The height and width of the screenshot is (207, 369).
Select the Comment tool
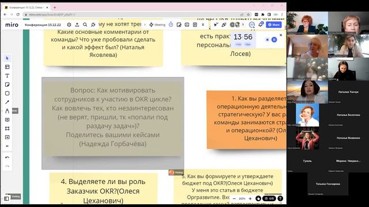pos(7,120)
